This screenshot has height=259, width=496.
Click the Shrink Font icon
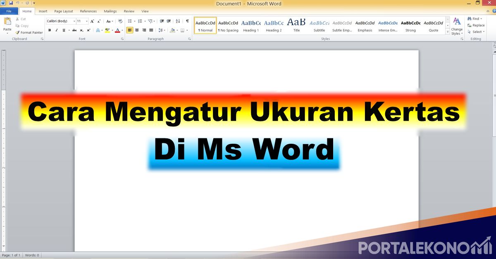98,21
